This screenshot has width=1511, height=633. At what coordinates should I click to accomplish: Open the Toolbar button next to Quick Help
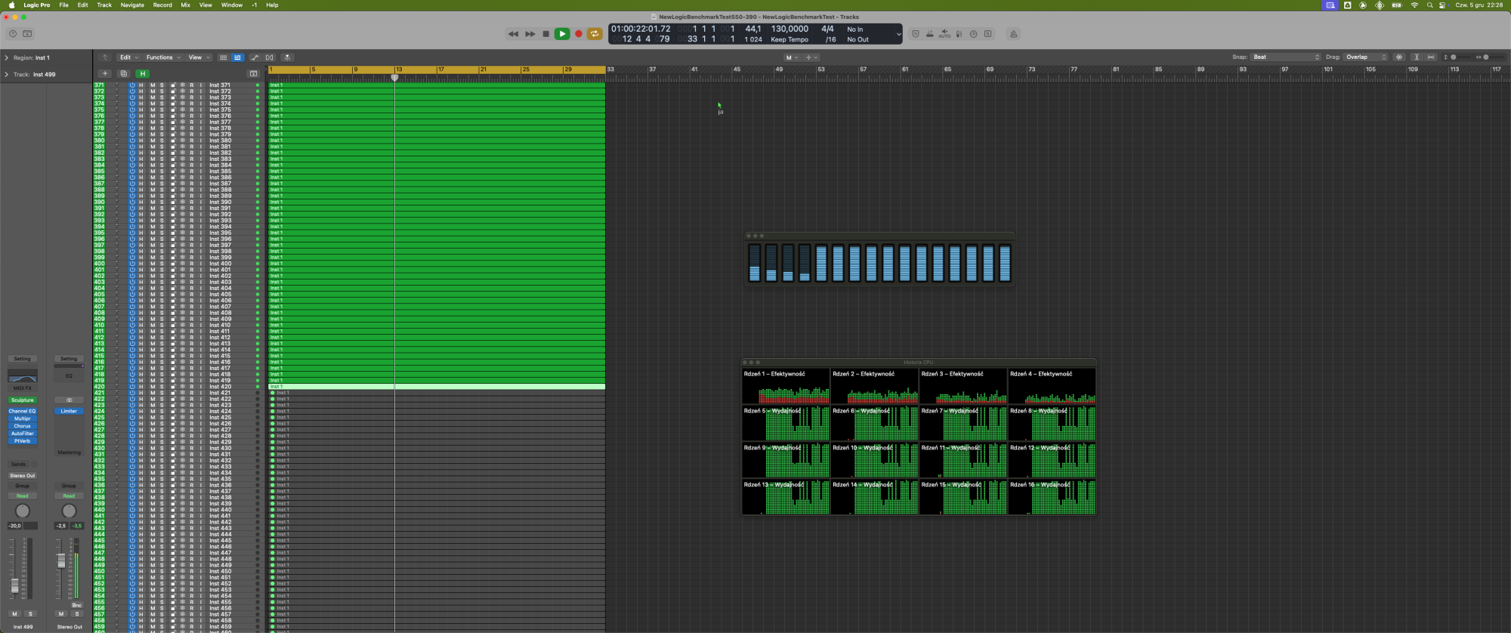pos(28,34)
